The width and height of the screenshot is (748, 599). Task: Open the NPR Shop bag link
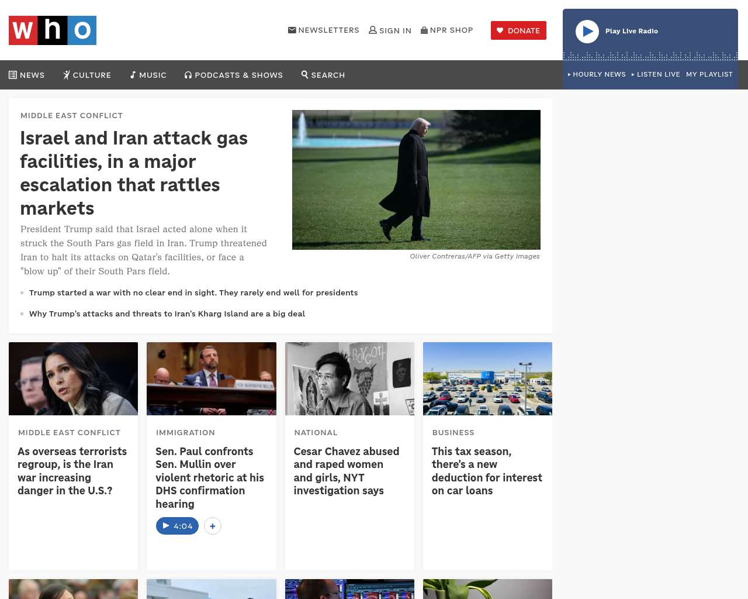[x=446, y=30]
